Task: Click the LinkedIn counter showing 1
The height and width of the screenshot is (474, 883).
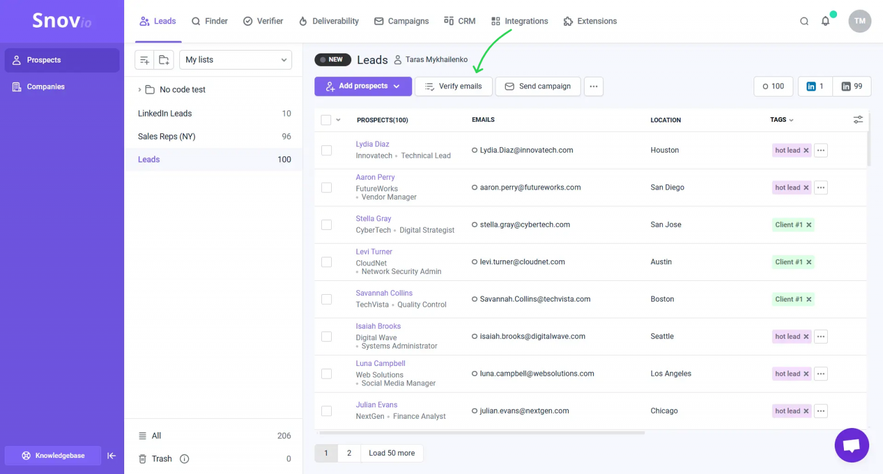Action: (815, 86)
